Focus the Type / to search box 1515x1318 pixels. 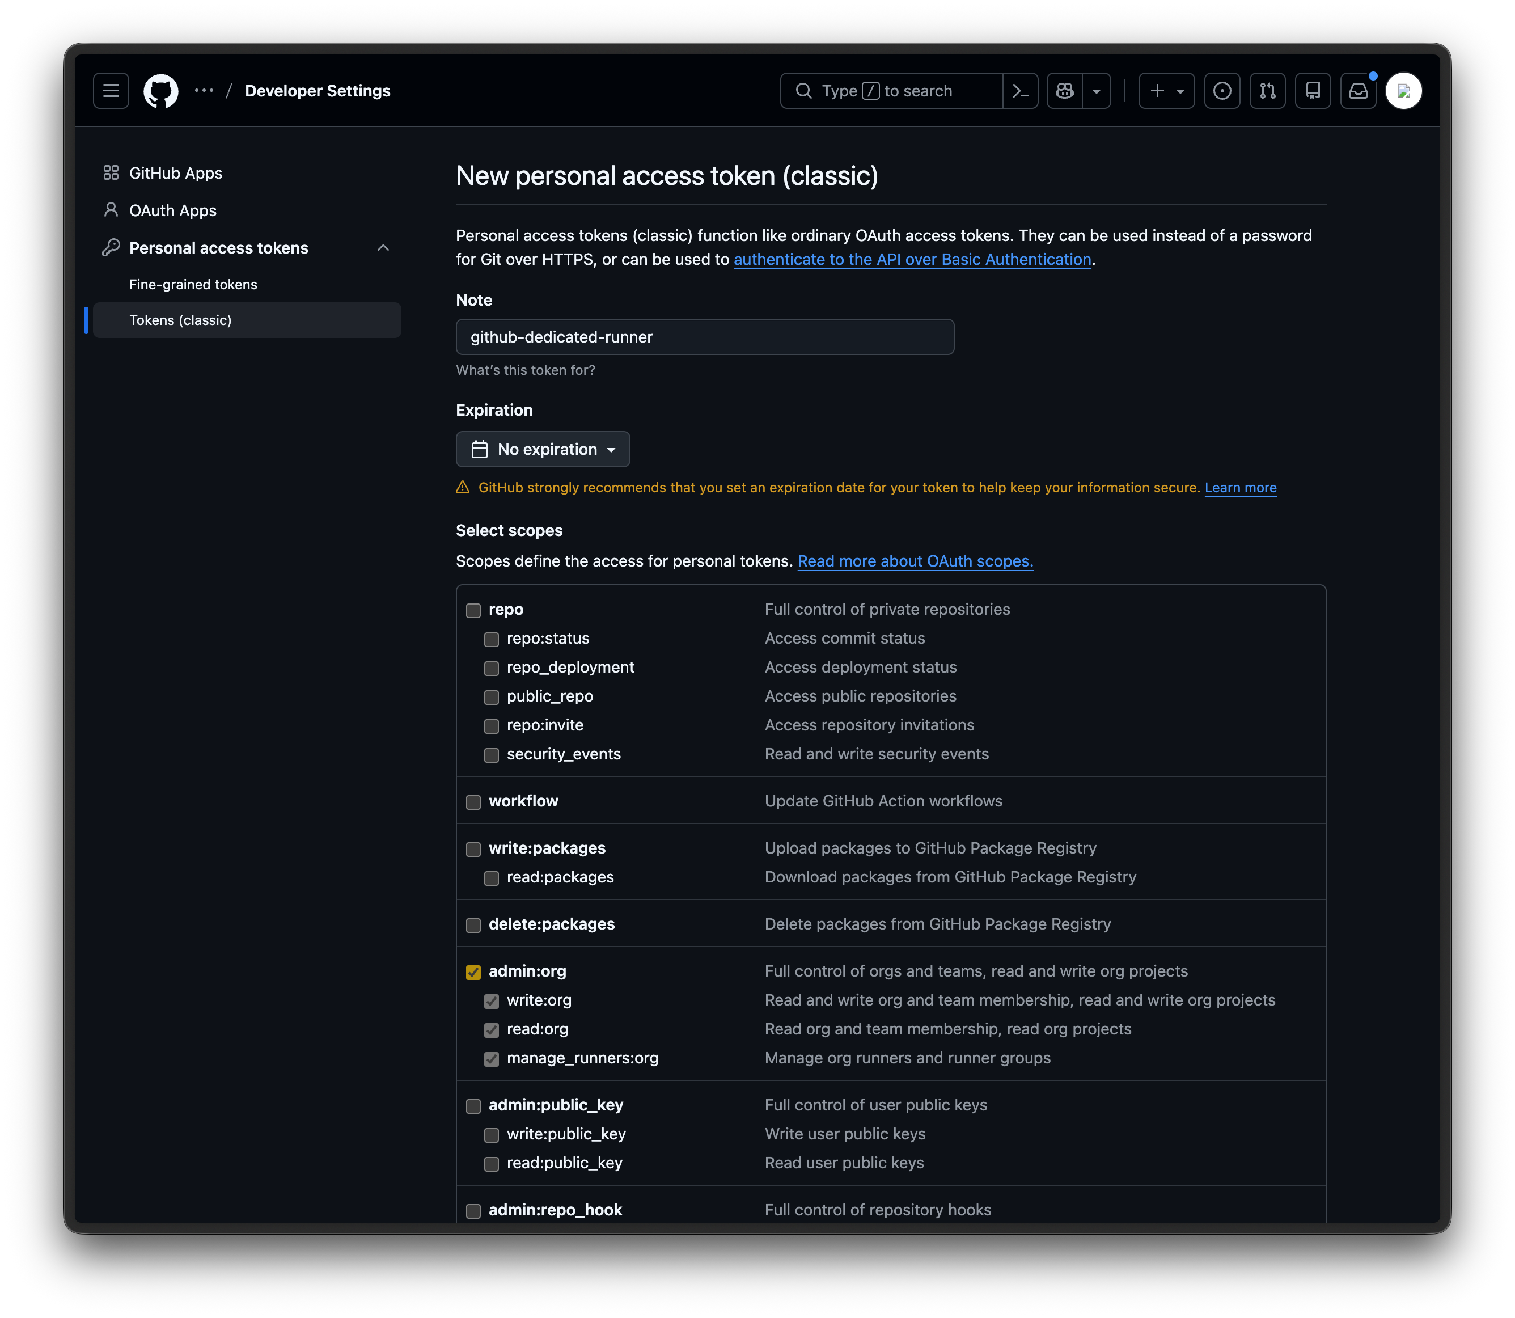(891, 91)
